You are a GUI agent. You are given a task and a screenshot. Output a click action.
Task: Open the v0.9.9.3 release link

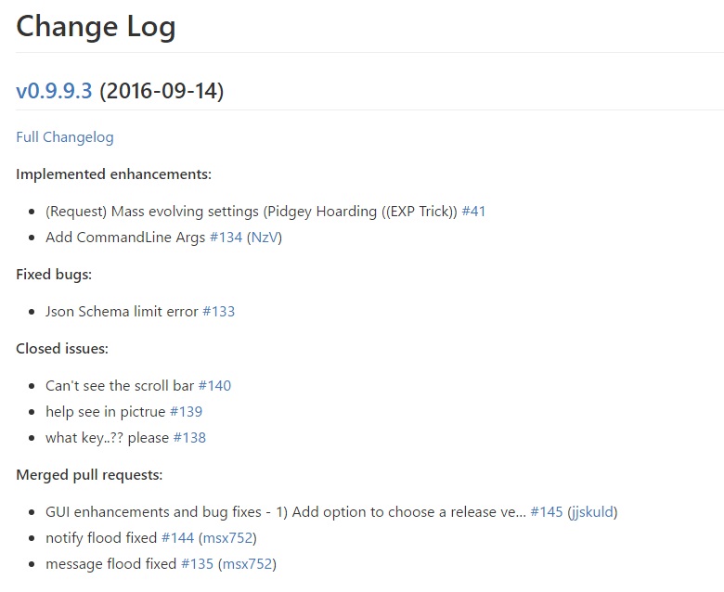pyautogui.click(x=54, y=90)
